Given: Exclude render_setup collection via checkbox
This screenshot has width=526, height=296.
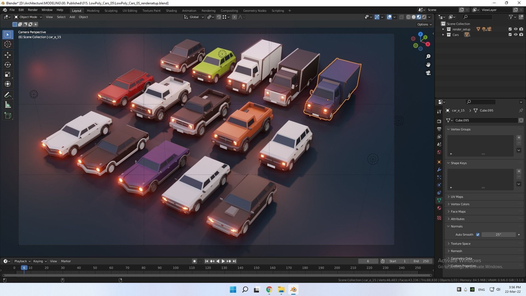Looking at the screenshot, I should click(x=510, y=29).
